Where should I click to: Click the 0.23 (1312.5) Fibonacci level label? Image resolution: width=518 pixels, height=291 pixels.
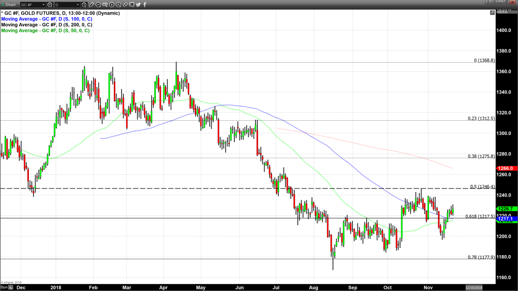point(482,118)
